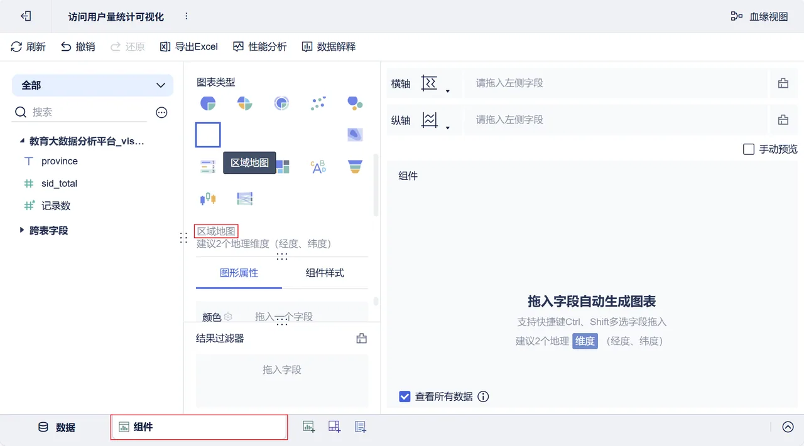The width and height of the screenshot is (804, 446).
Task: Switch to the 图形属性 tab
Action: 239,273
